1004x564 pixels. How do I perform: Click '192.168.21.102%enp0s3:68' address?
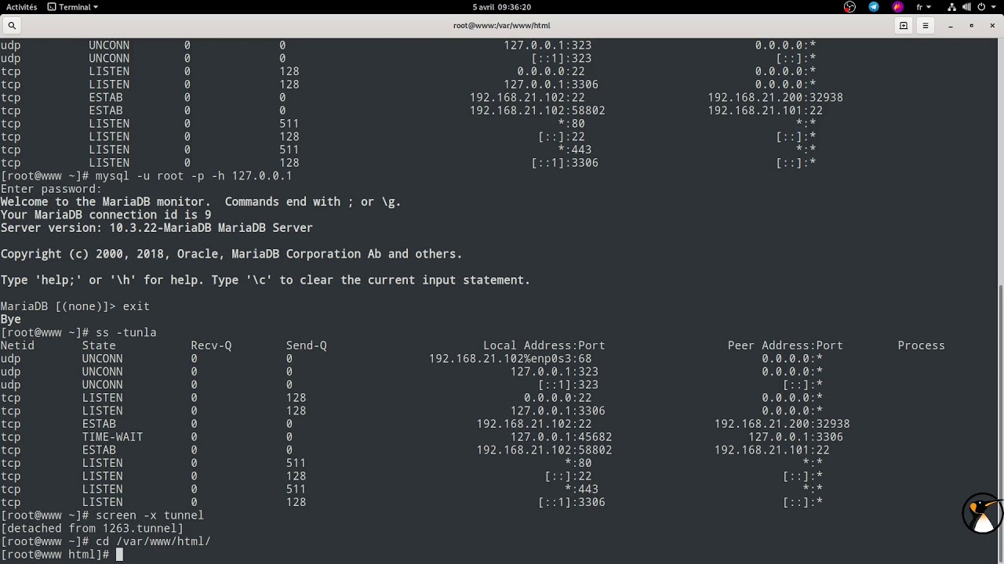(511, 359)
